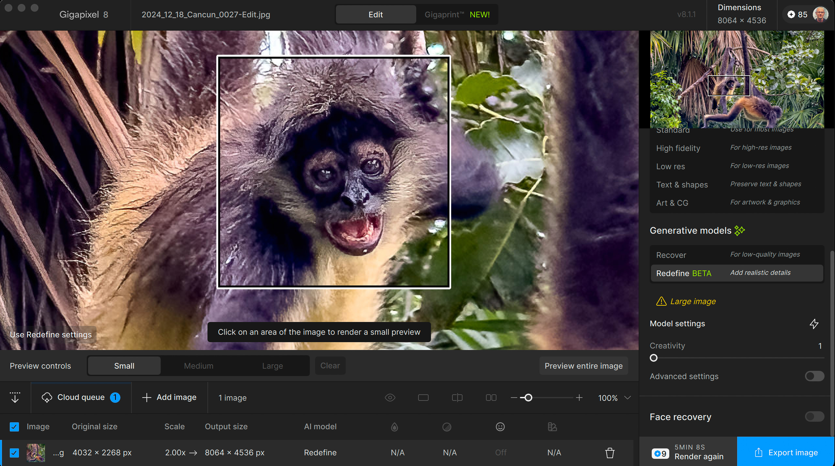Click the Export image button
Image resolution: width=835 pixels, height=466 pixels.
786,452
